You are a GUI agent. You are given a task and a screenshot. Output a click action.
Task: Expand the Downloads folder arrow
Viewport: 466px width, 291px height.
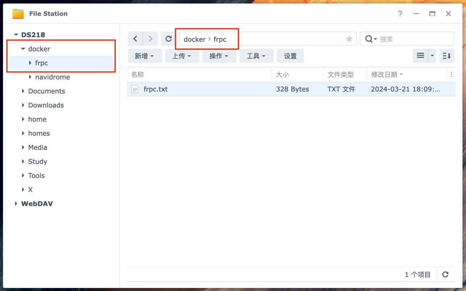(x=23, y=105)
